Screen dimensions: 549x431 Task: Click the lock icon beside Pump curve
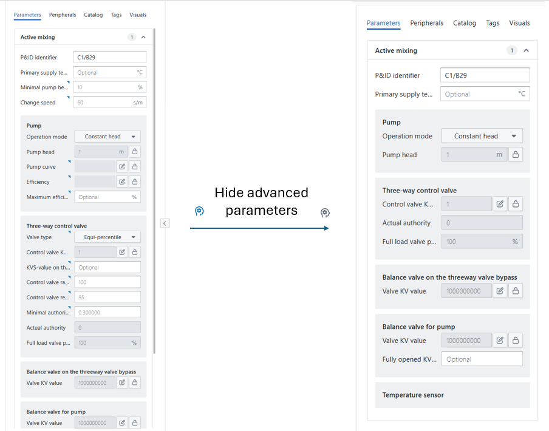click(135, 166)
